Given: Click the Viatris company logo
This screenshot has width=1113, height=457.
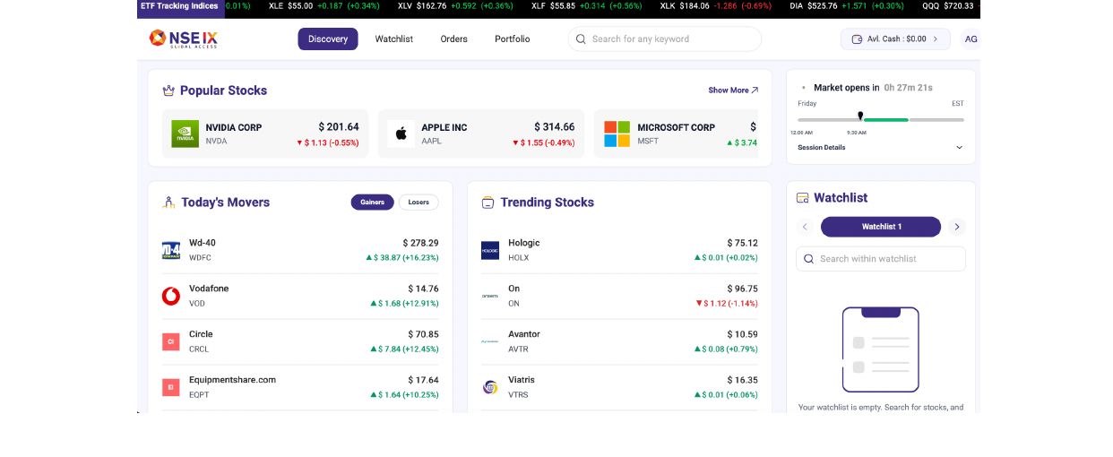Looking at the screenshot, I should pos(490,387).
